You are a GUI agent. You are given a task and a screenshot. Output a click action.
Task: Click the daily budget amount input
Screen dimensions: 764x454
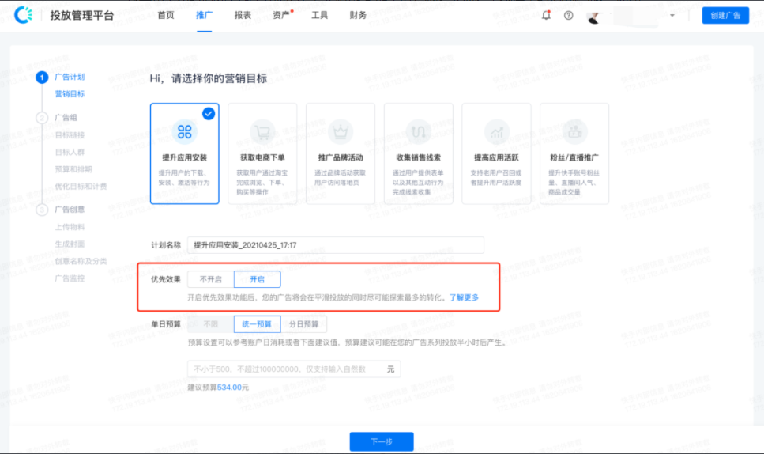[294, 369]
